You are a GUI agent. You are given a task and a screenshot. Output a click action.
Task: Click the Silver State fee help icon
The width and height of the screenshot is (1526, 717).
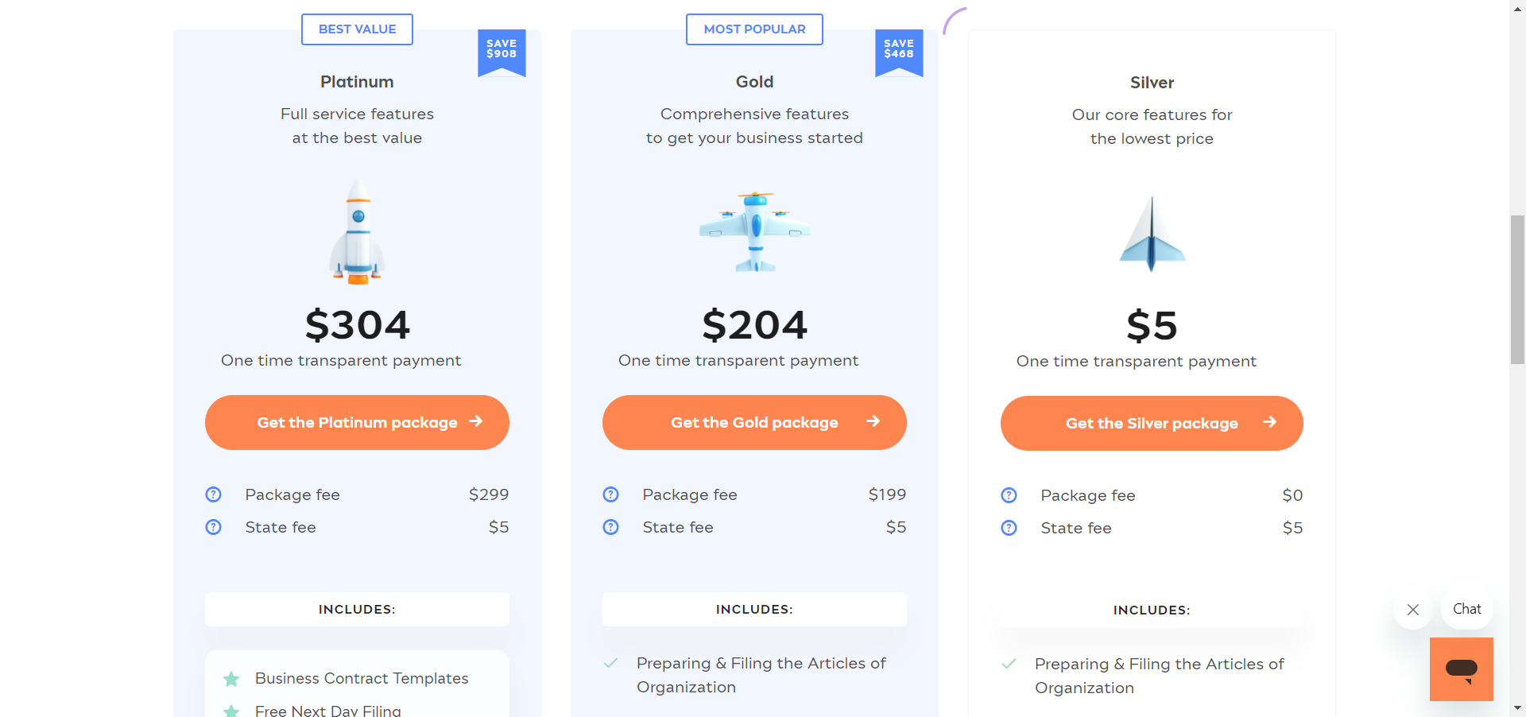[x=1009, y=528]
